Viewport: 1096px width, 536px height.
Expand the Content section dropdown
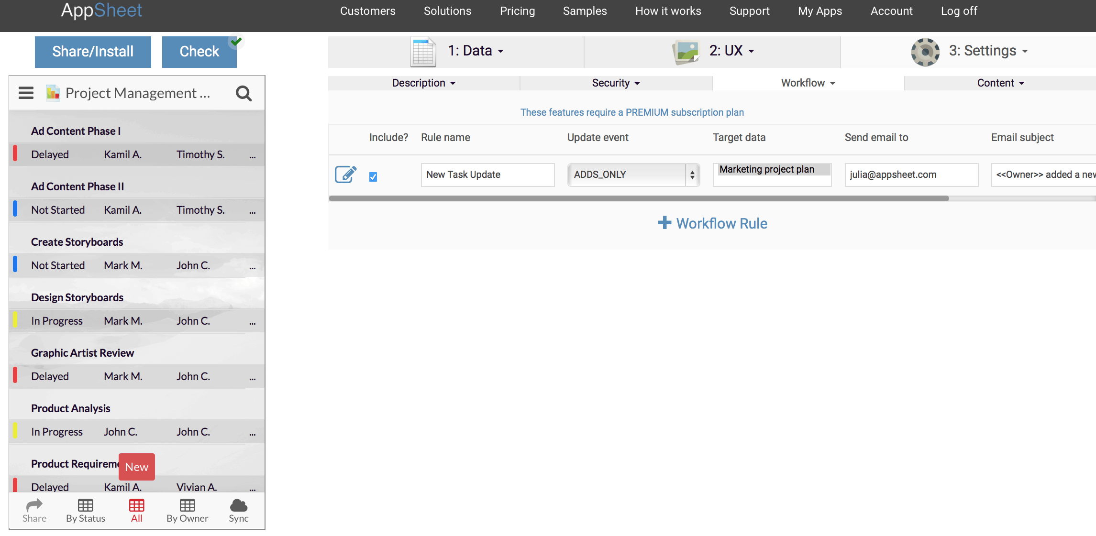point(1000,82)
